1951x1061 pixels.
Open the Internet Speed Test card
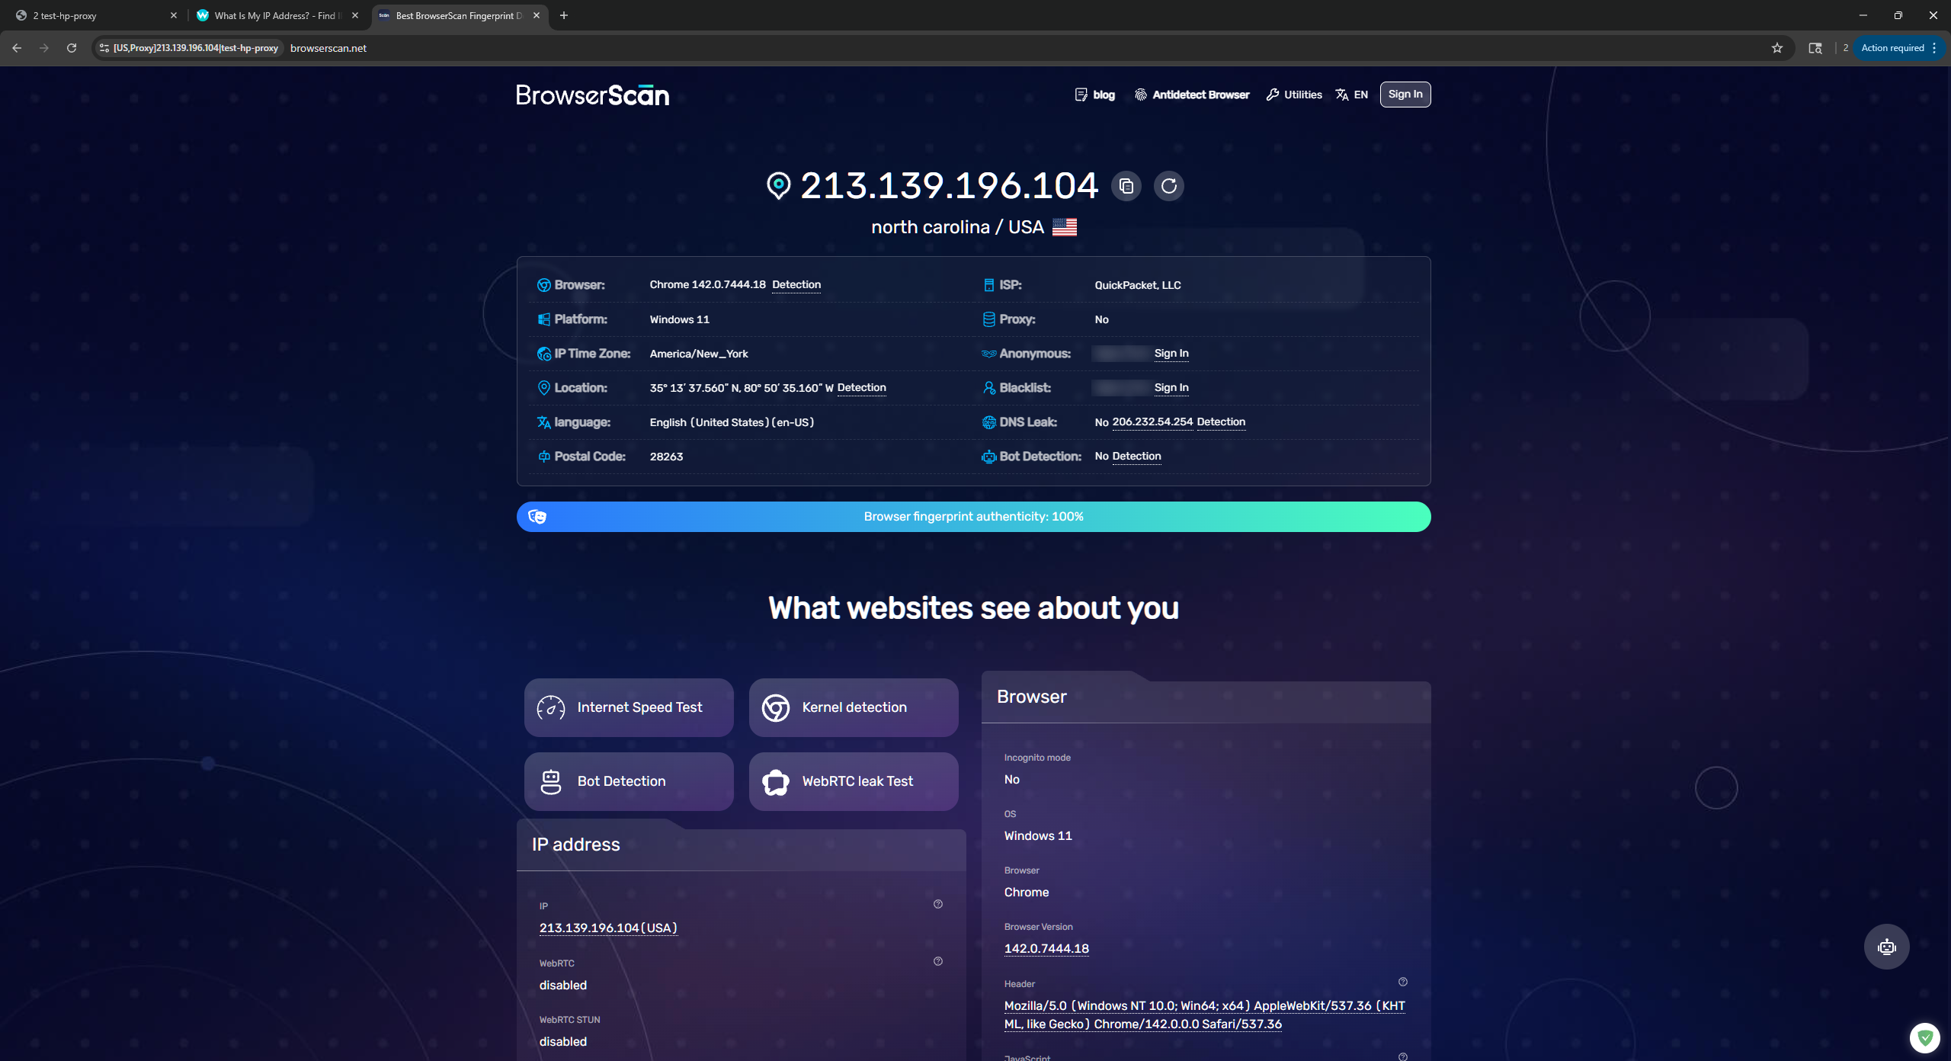(x=629, y=707)
